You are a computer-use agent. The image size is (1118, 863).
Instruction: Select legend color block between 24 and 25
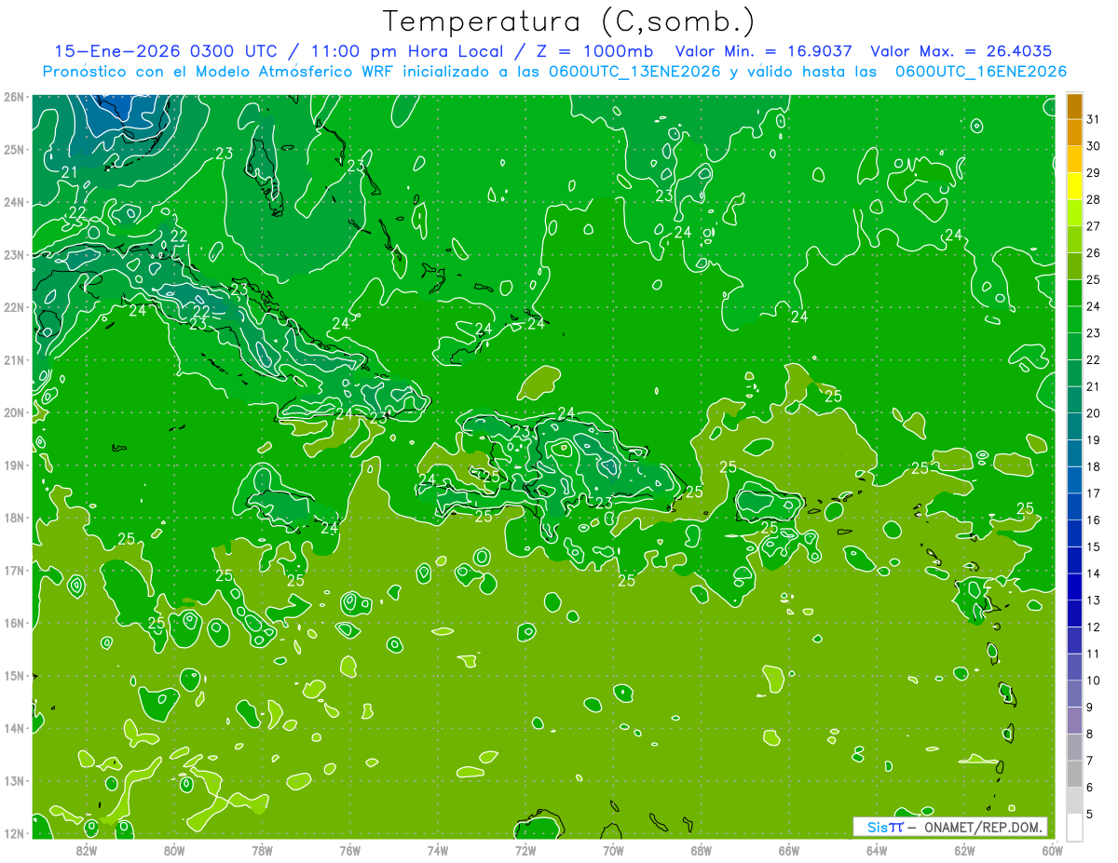1074,293
